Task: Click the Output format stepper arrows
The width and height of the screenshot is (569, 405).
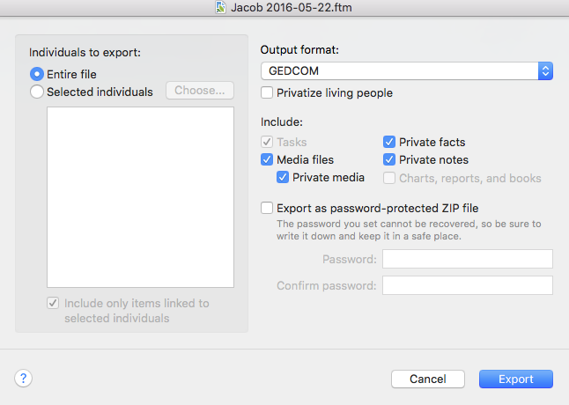Action: (545, 70)
